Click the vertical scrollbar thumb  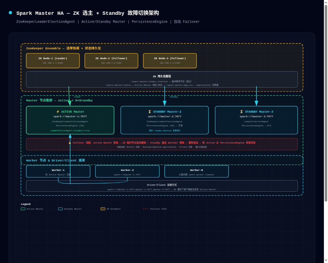click(x=326, y=103)
